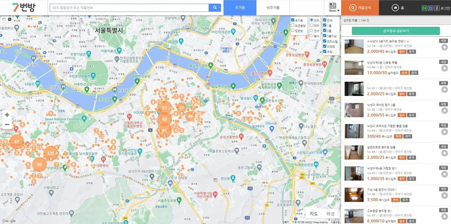The width and height of the screenshot is (451, 224).
Task: Open the News dropdown menu
Action: coord(333,8)
